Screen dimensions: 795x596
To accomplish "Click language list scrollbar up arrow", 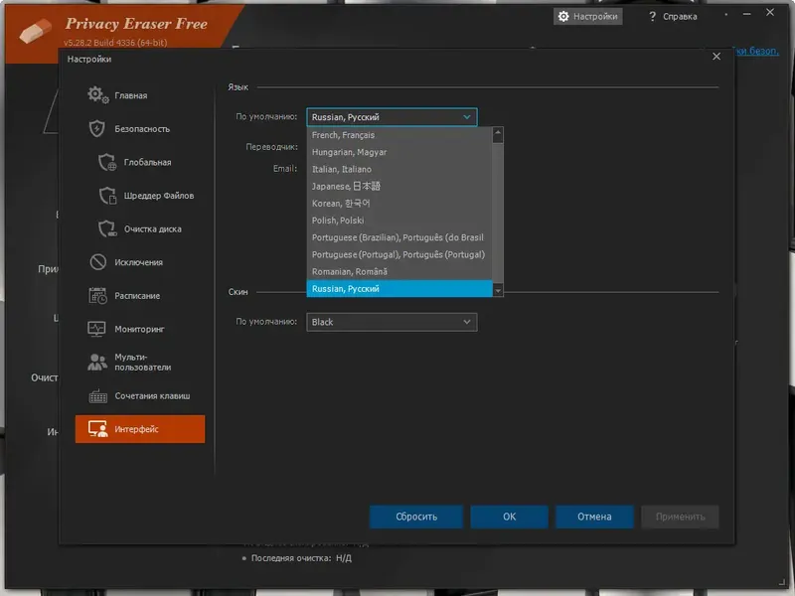I will [498, 133].
